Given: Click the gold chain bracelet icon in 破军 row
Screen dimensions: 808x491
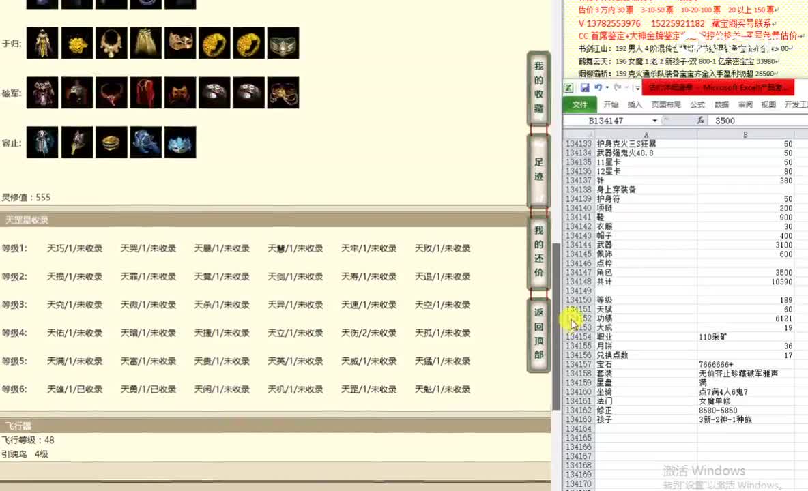Looking at the screenshot, I should (283, 93).
